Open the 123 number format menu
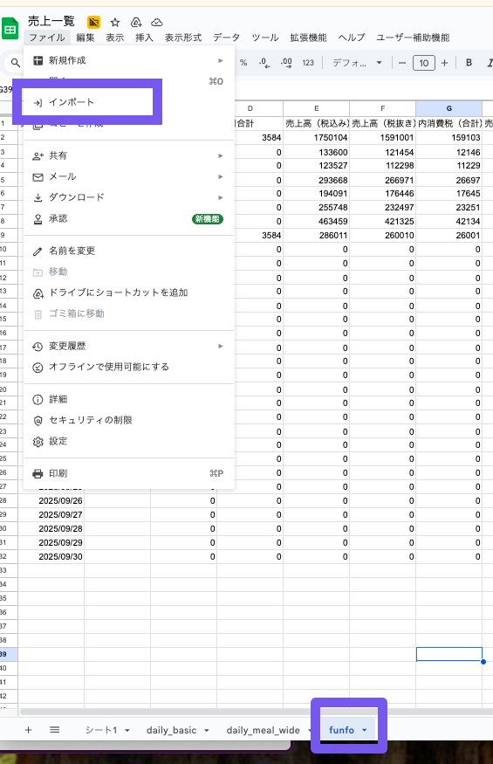Screen dimensions: 493x764 (x=308, y=63)
